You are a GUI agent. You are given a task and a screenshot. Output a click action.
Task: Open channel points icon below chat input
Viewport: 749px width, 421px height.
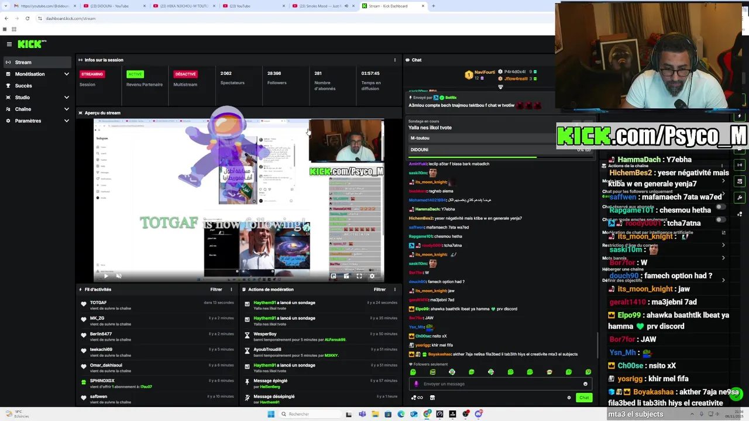417,398
